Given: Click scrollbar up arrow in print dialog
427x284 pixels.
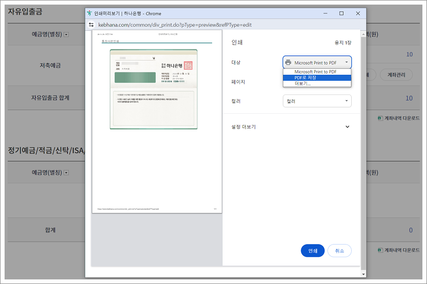Looking at the screenshot, I should click(363, 34).
